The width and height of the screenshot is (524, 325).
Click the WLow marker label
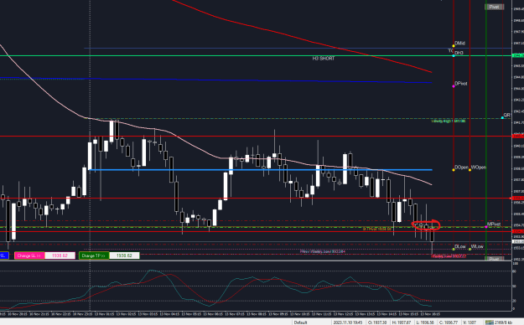coord(477,246)
